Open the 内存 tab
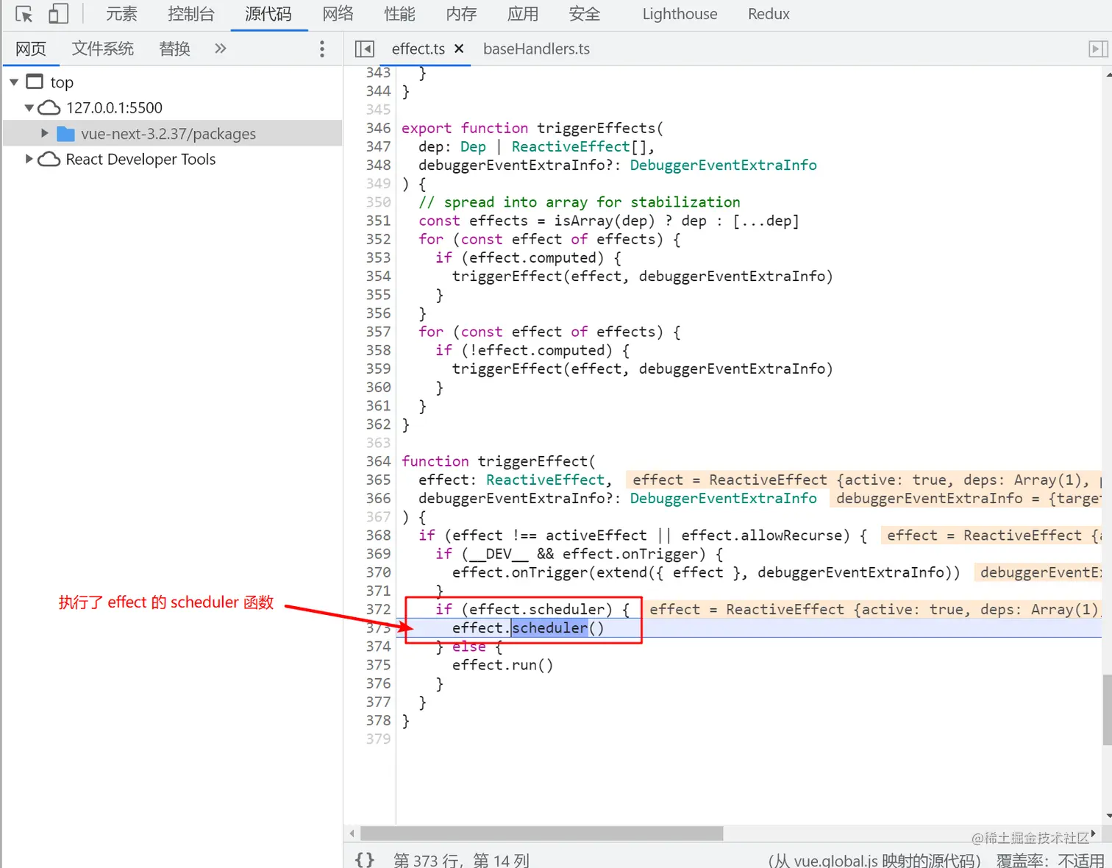This screenshot has width=1112, height=868. [461, 14]
